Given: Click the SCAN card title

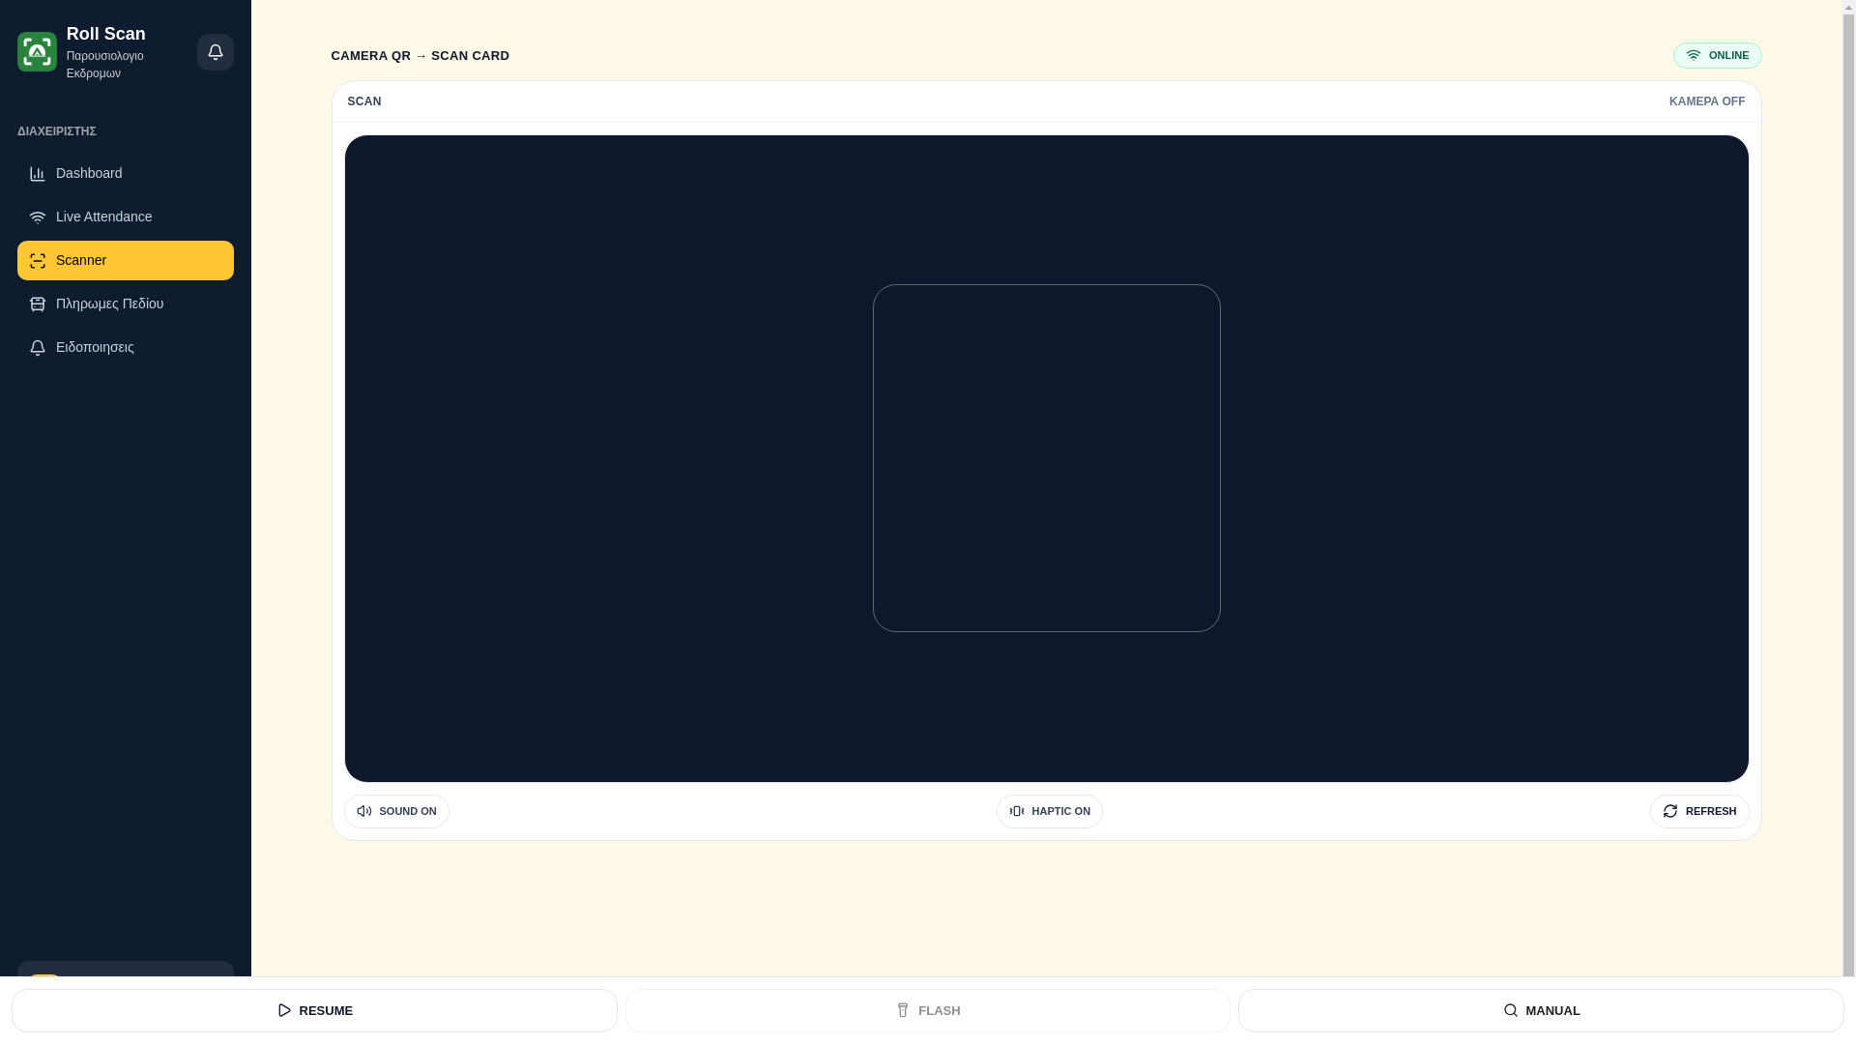Looking at the screenshot, I should 364,101.
